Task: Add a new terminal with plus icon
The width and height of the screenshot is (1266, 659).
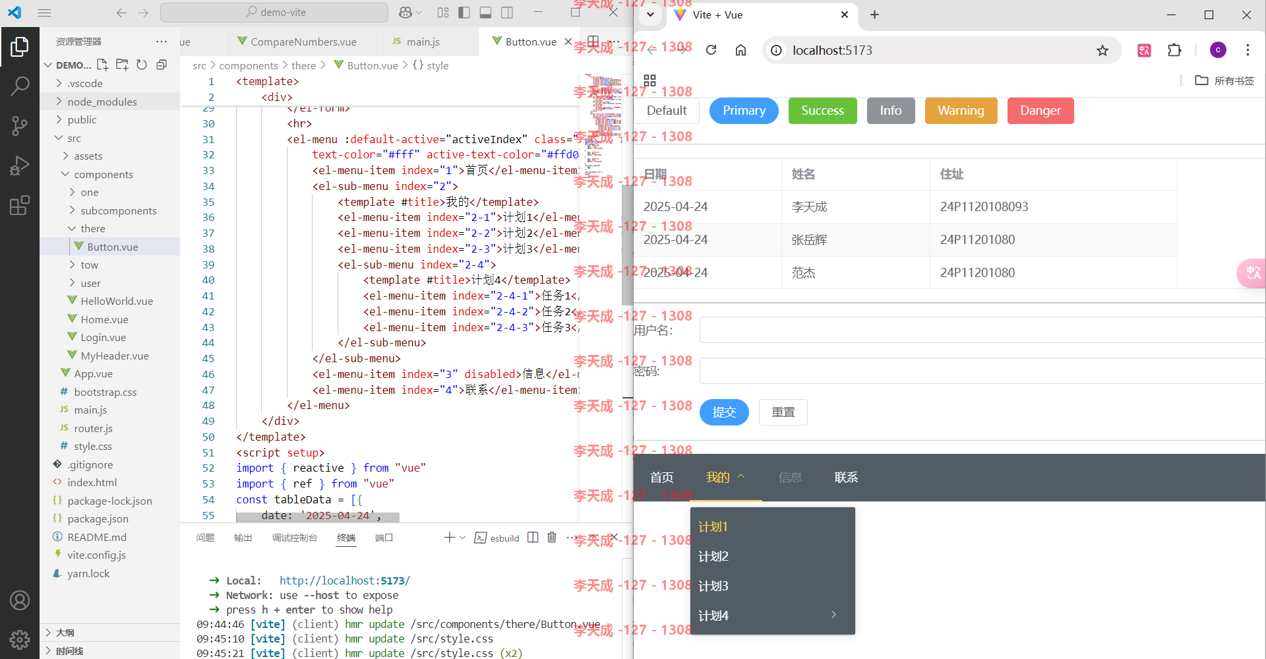Action: point(450,538)
